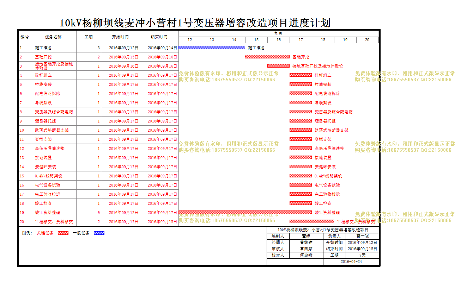Click day 12 in the timeline header
This screenshot has height=283, width=455.
coord(190,40)
